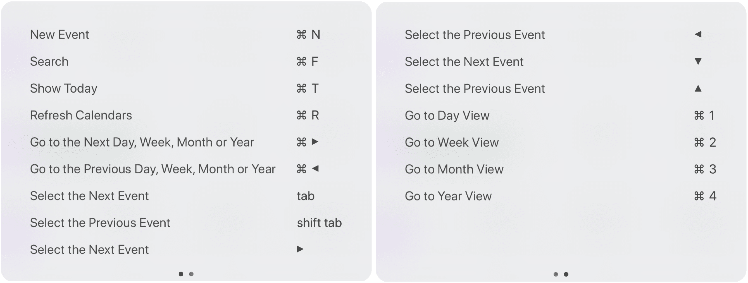The height and width of the screenshot is (283, 748).
Task: Click the New Event label
Action: [x=59, y=35]
